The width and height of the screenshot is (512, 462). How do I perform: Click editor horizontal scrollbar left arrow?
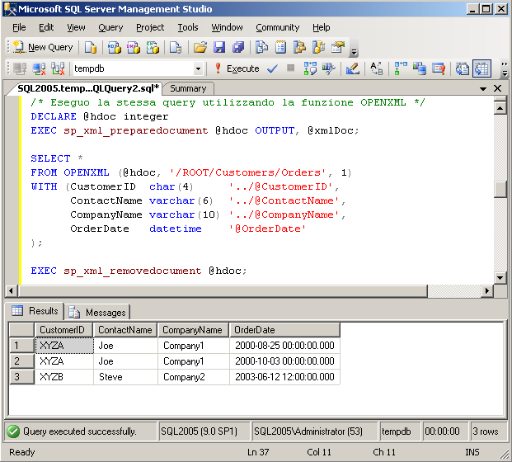tap(11, 290)
